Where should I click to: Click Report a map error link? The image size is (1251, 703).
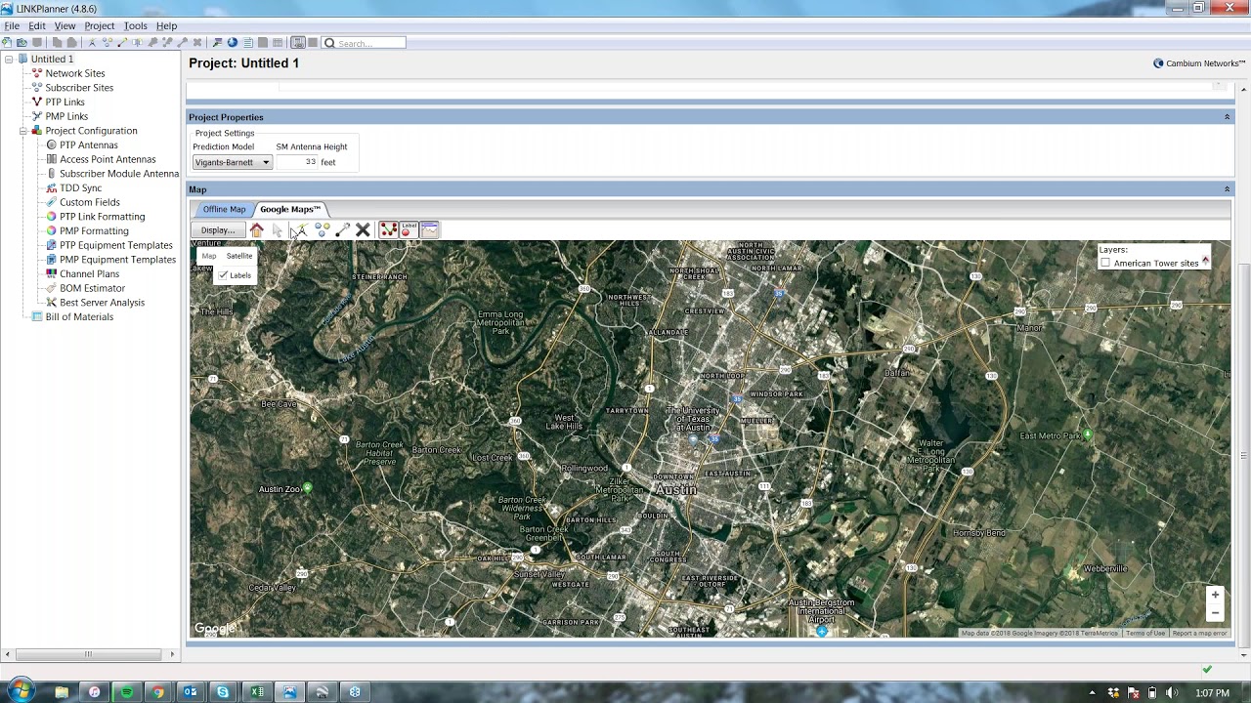tap(1199, 634)
